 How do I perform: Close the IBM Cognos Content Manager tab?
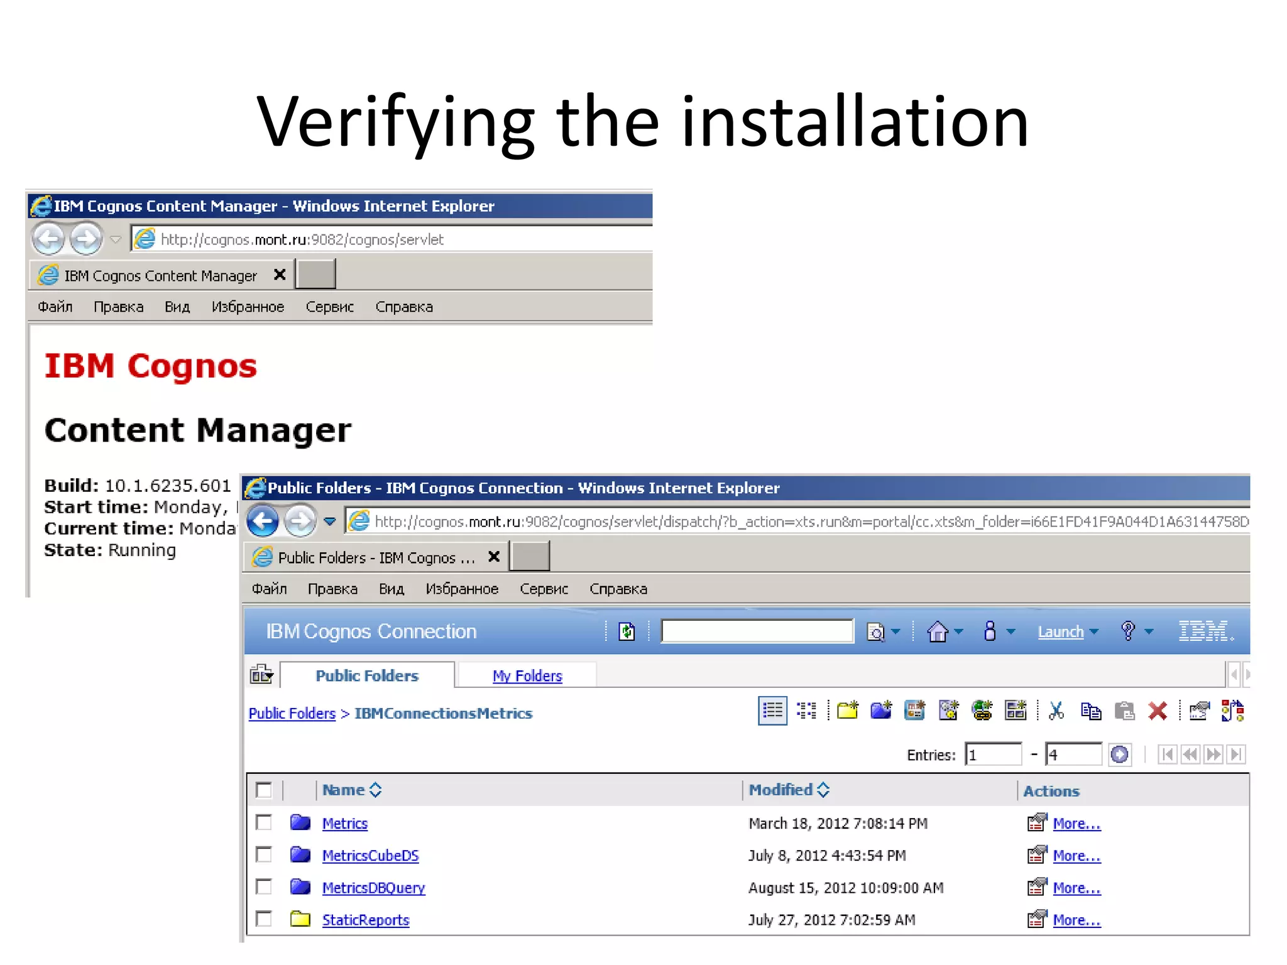[280, 275]
